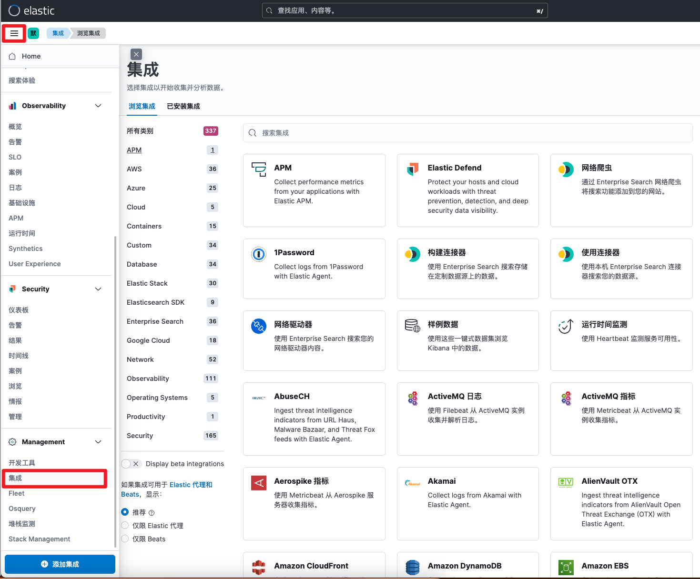This screenshot has width=700, height=579.
Task: Toggle Display beta integrations switch
Action: click(x=131, y=464)
